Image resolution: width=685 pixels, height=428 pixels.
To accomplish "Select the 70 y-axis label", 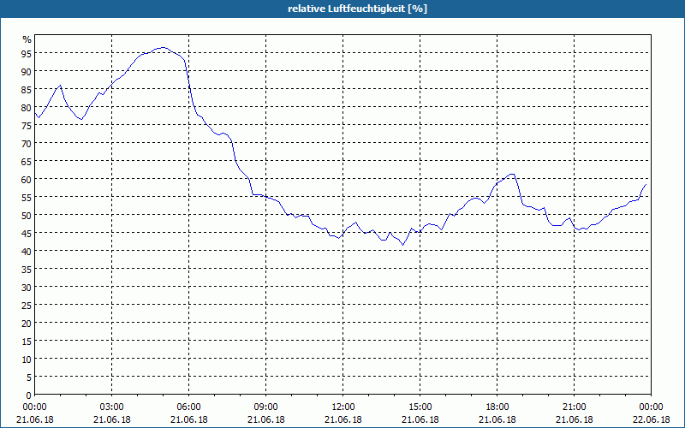I will pos(27,143).
